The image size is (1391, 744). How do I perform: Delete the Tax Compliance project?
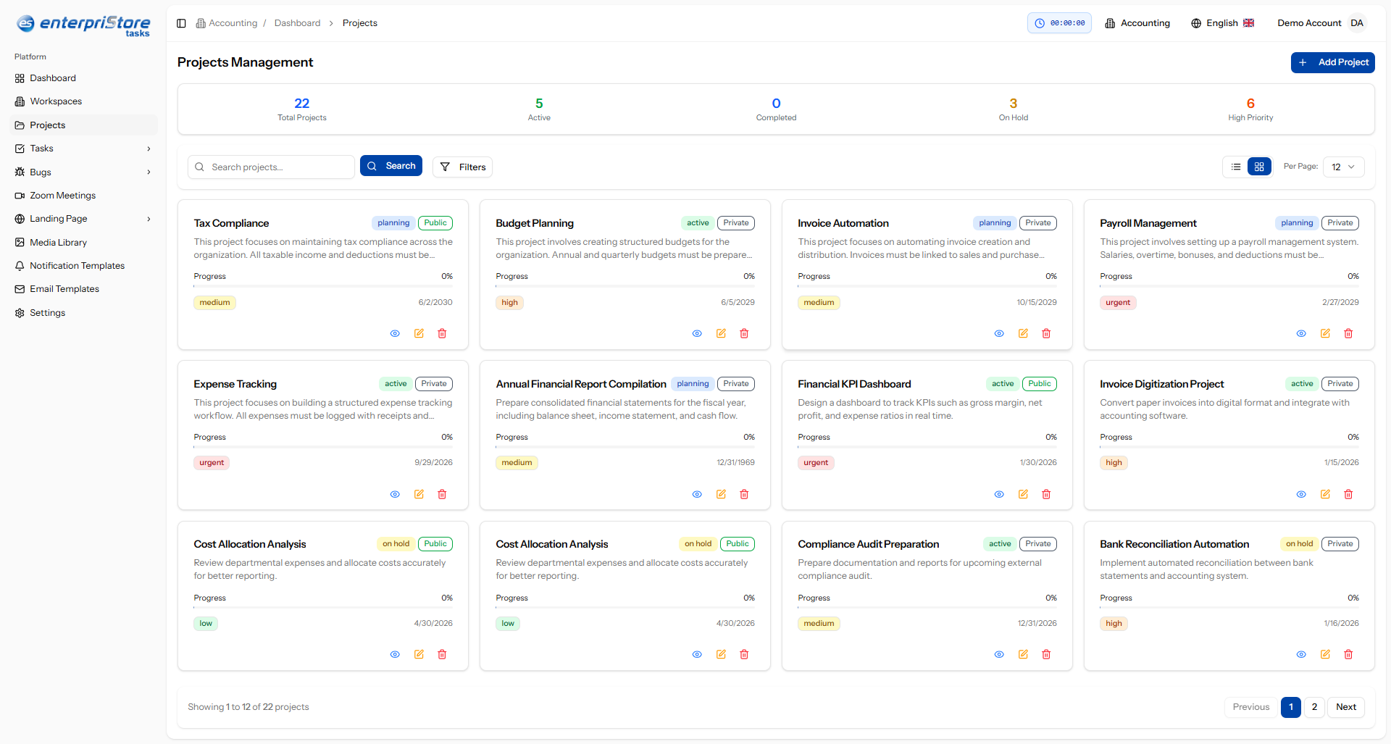click(x=442, y=333)
